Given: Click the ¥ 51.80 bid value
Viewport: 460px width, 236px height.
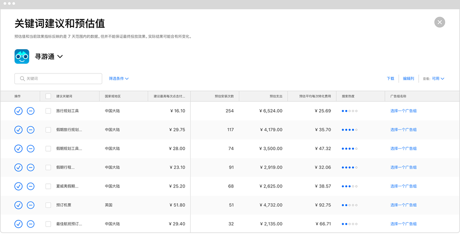Looking at the screenshot, I should click(x=177, y=205).
